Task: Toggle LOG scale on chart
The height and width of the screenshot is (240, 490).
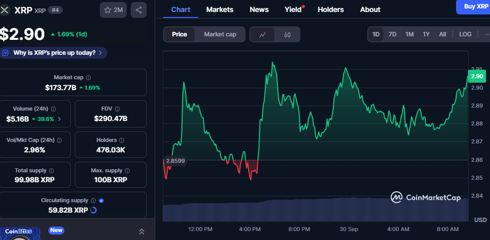Action: pos(465,34)
